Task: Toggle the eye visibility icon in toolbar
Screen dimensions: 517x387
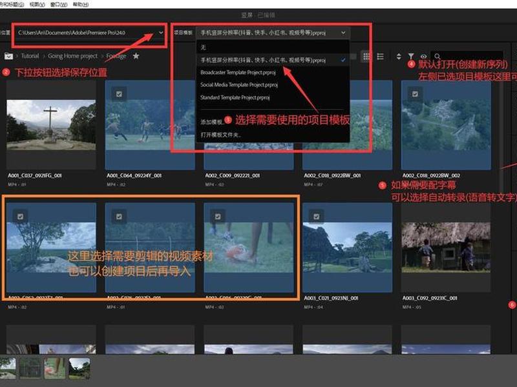Action: [424, 57]
